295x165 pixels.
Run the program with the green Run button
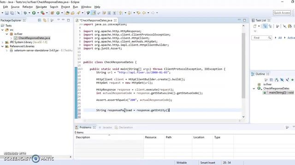tap(34, 13)
